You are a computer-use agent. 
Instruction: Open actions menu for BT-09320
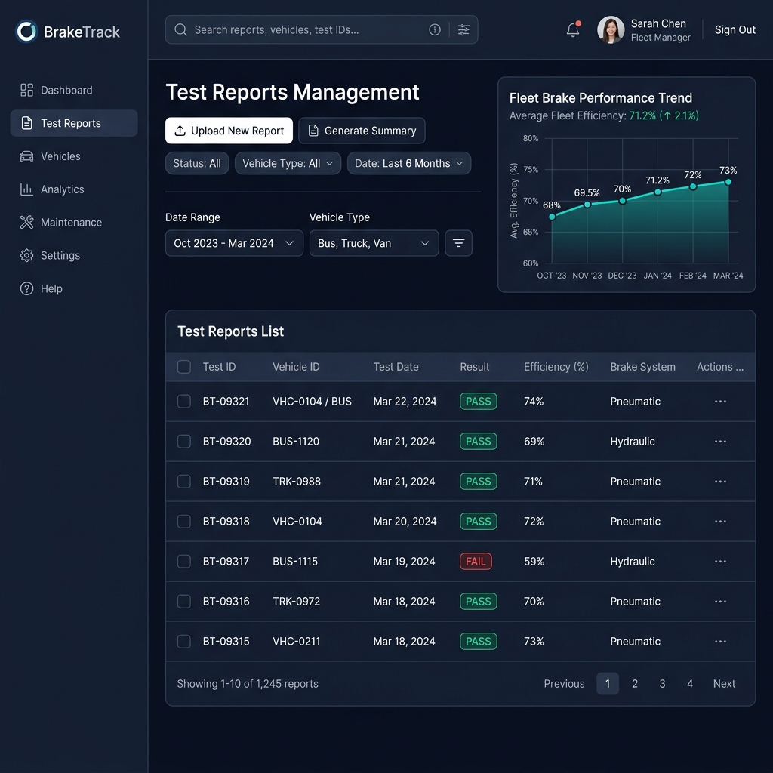[x=720, y=441]
